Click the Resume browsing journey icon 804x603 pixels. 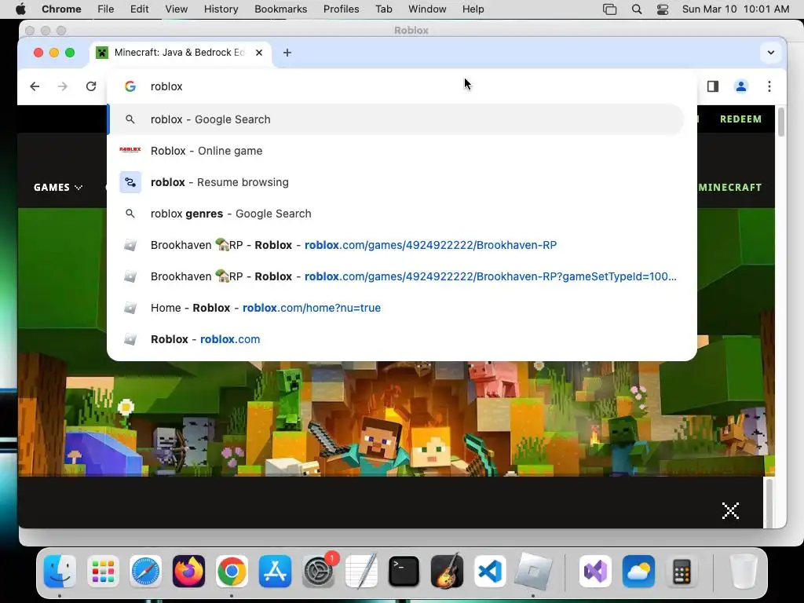pyautogui.click(x=130, y=182)
